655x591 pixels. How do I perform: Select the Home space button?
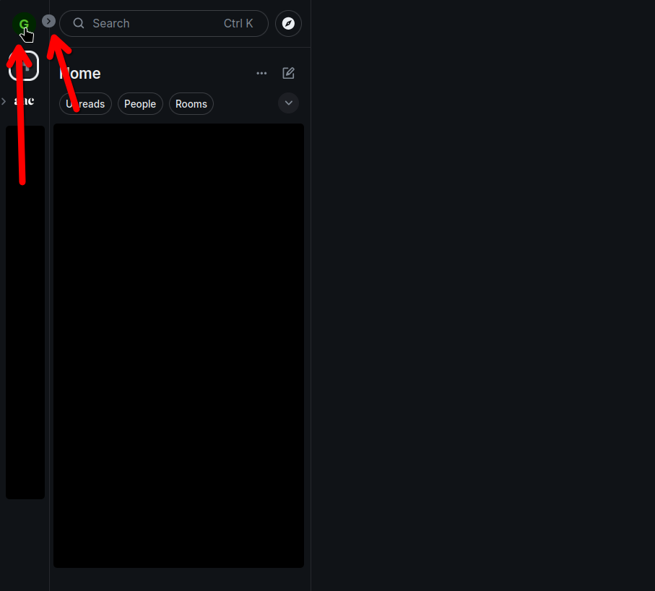(x=24, y=67)
